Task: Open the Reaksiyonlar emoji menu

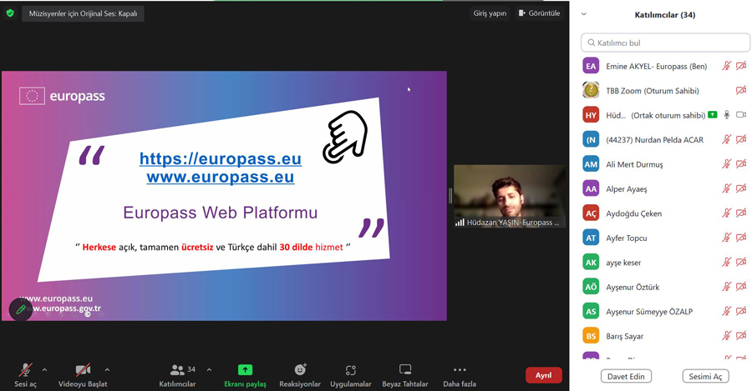Action: click(300, 374)
